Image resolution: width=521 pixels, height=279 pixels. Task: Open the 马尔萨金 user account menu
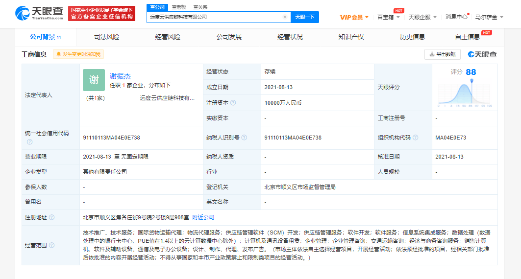(x=489, y=17)
